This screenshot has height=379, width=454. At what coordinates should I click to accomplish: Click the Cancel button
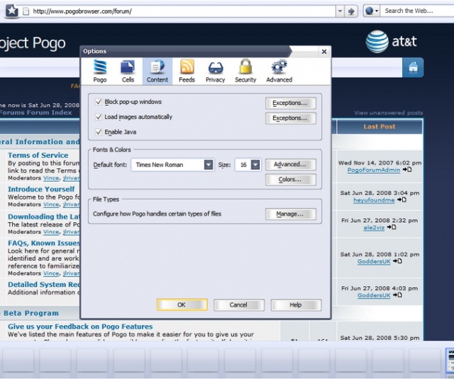click(239, 304)
